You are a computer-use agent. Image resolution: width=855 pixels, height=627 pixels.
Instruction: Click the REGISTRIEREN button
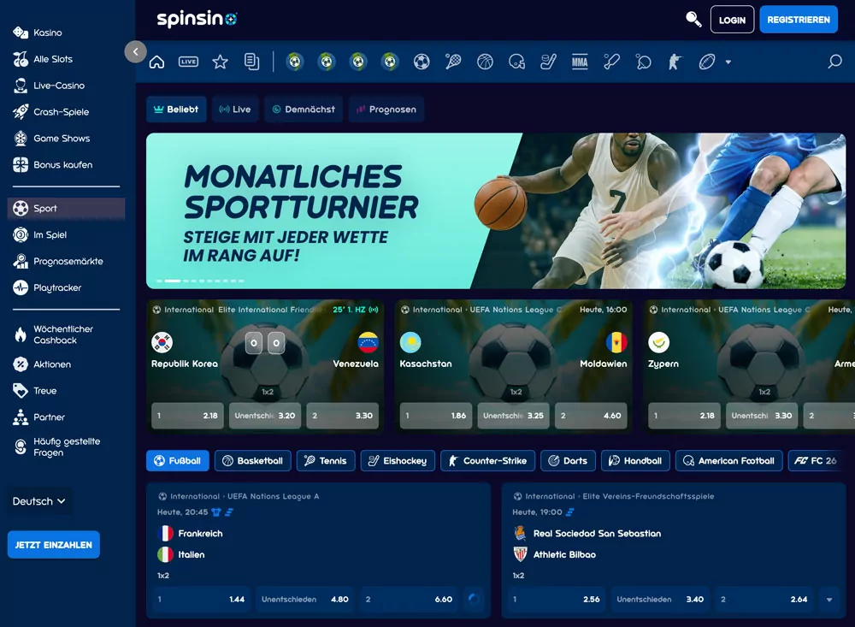click(799, 20)
